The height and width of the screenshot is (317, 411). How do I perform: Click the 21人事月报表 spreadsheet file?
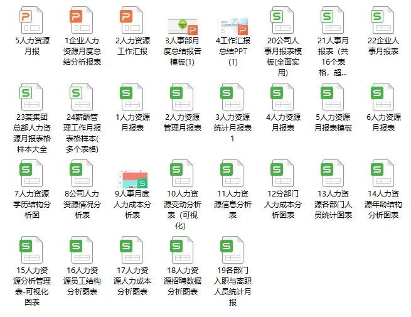tap(333, 20)
